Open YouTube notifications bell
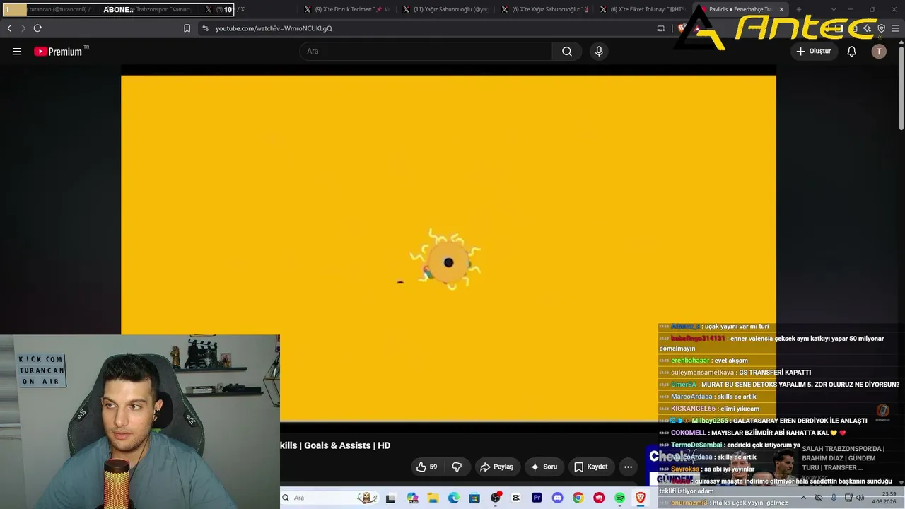Viewport: 905px width, 509px height. [852, 52]
